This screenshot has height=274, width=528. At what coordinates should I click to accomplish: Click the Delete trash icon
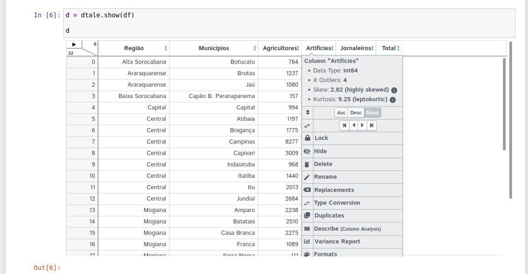307,165
